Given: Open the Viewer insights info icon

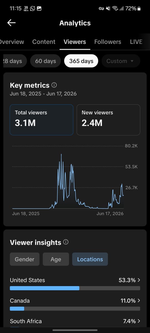Looking at the screenshot, I should 66,242.
